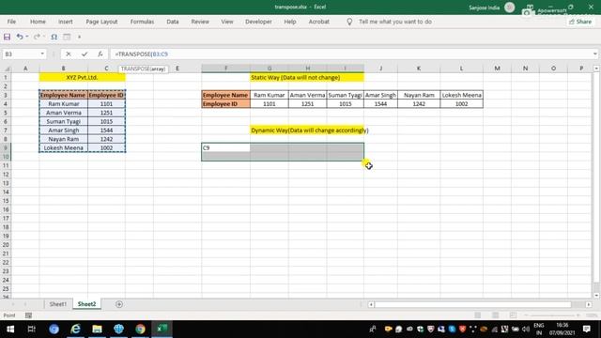This screenshot has height=338, width=601.
Task: Click inside the formula bar
Action: [x=350, y=54]
